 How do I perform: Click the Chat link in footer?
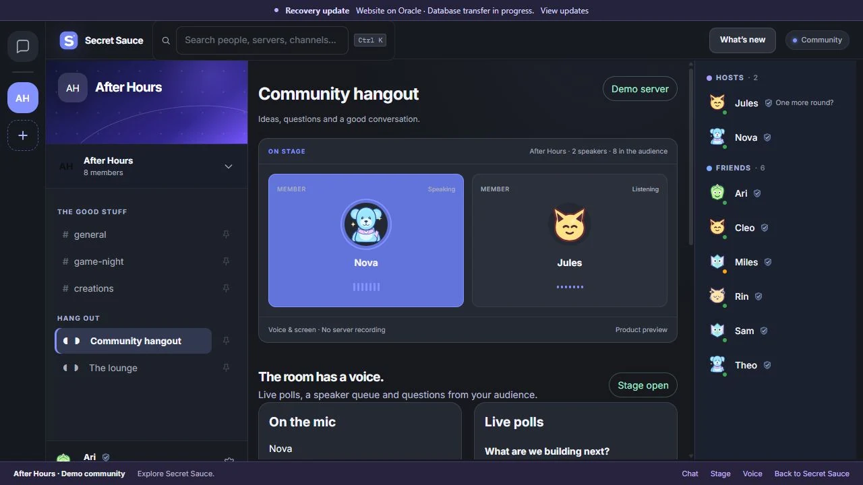690,474
